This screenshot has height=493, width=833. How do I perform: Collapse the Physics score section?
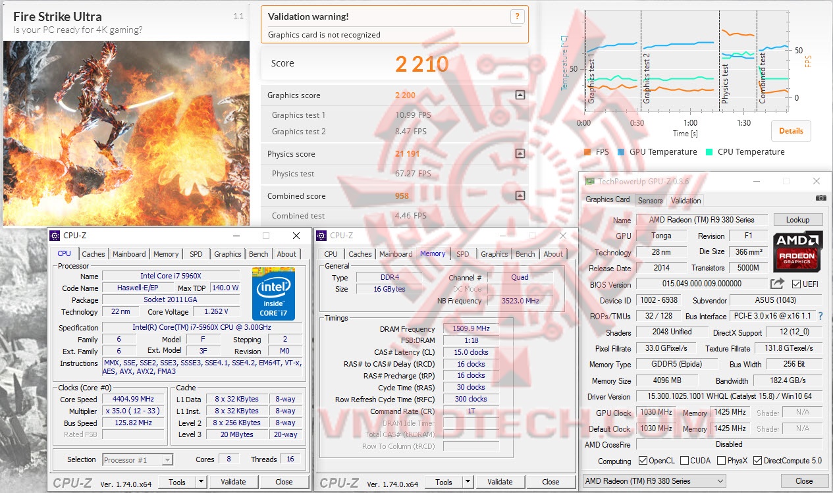click(x=520, y=153)
